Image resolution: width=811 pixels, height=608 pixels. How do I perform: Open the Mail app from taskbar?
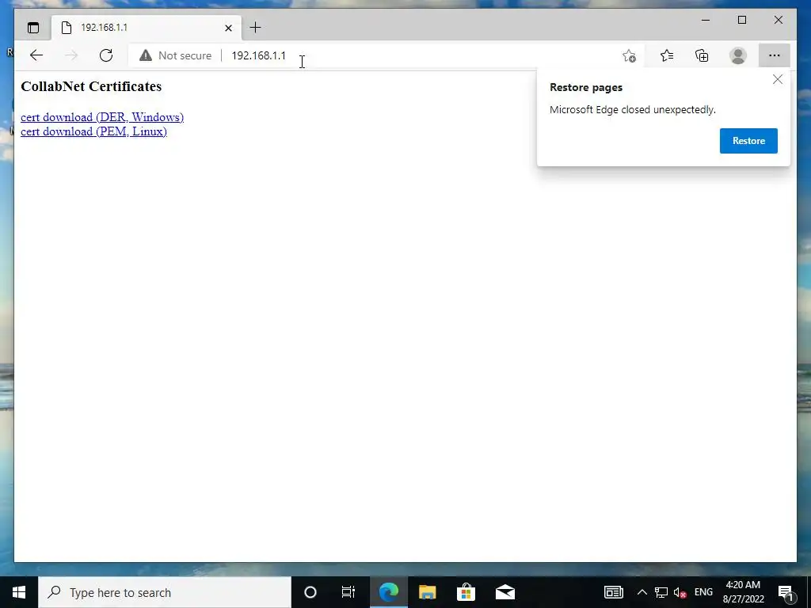[x=504, y=592]
